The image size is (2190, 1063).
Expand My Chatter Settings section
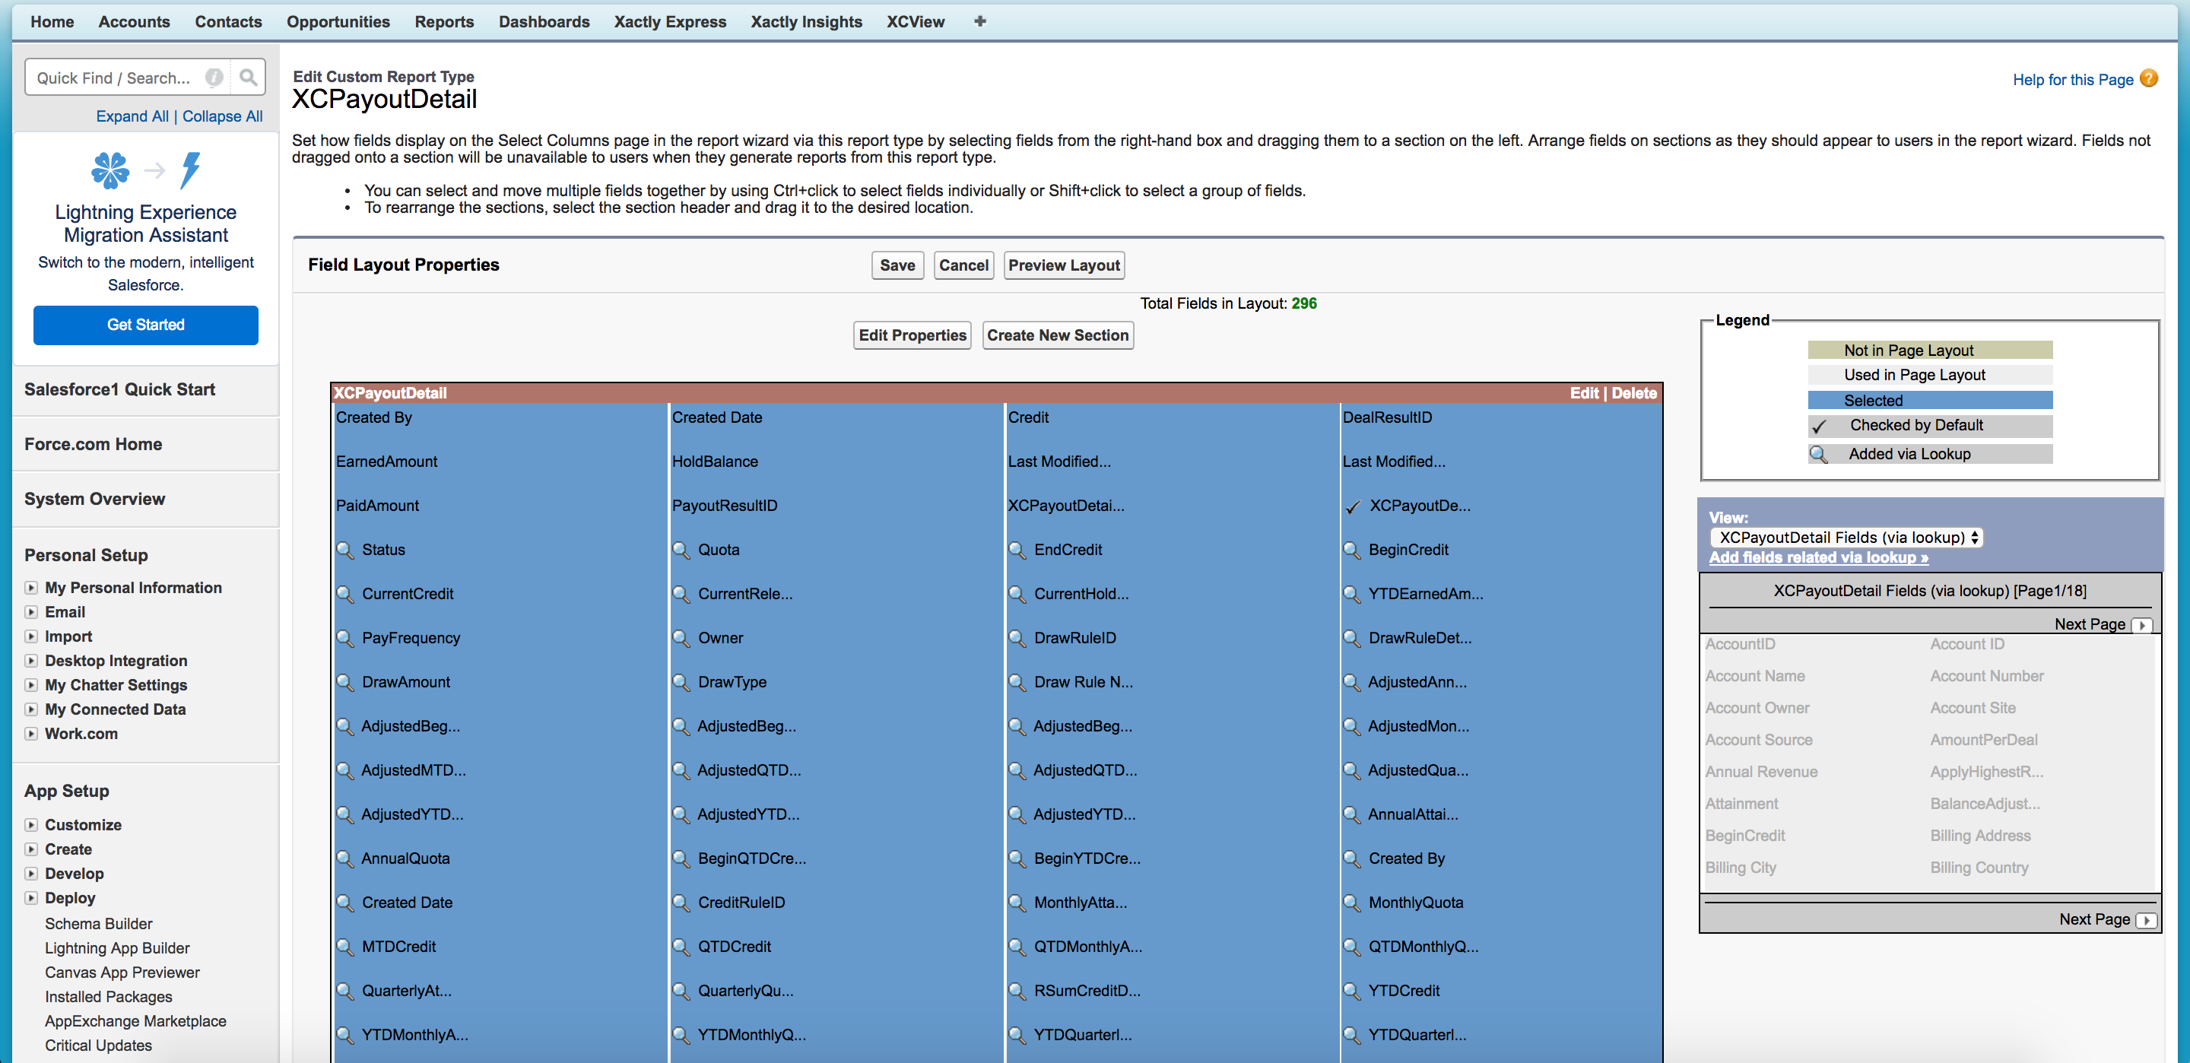(31, 684)
